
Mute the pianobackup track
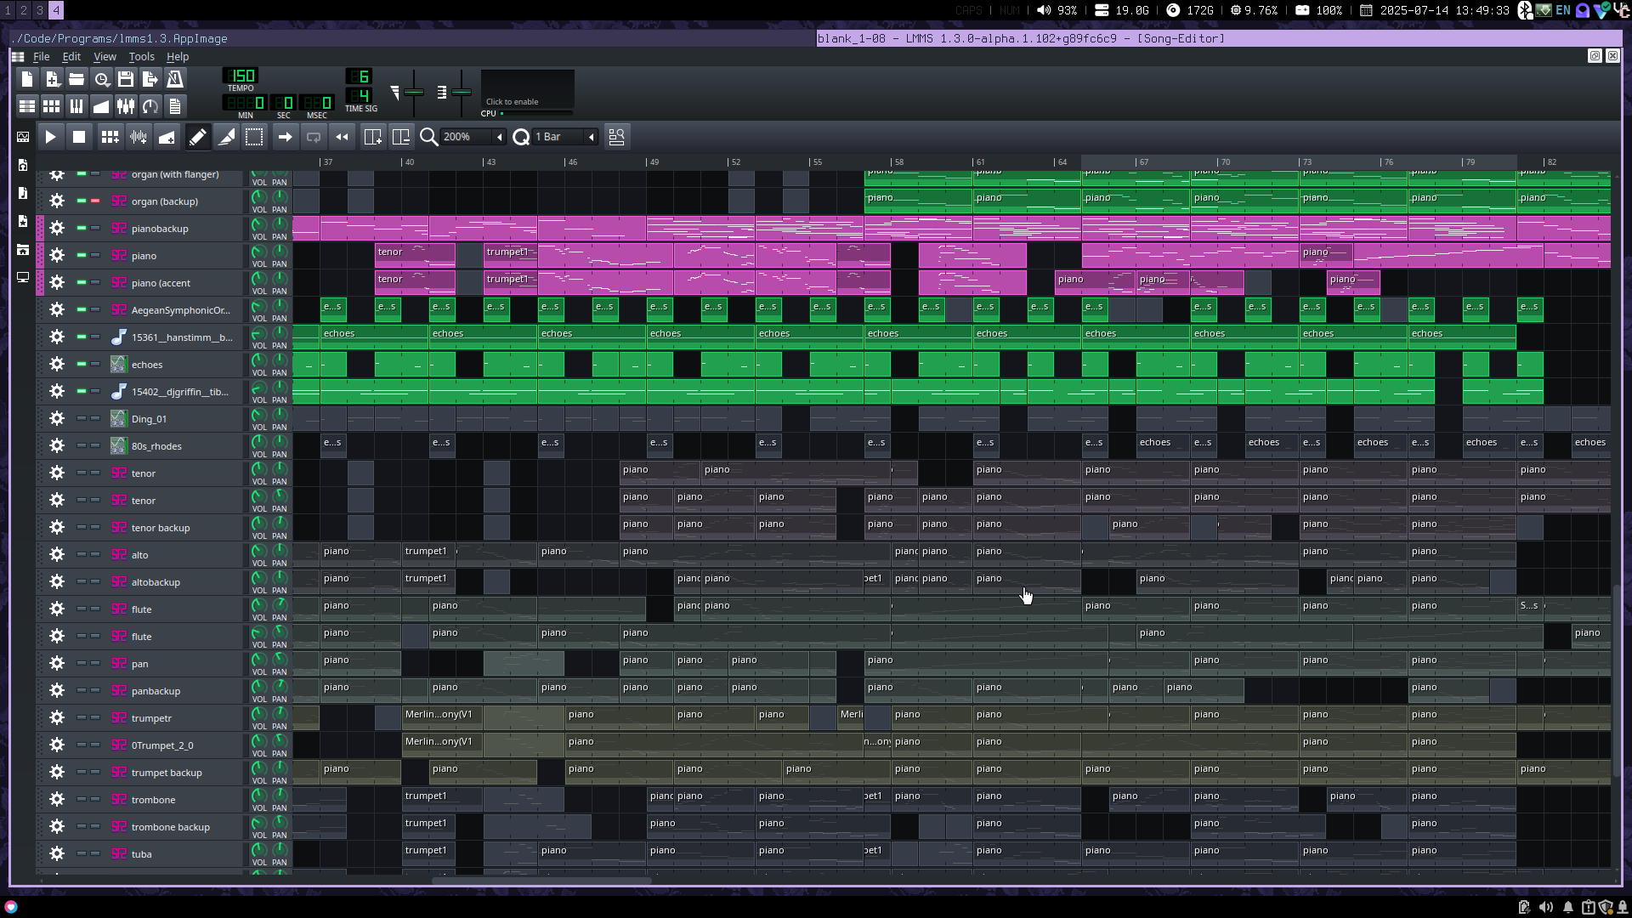[82, 229]
